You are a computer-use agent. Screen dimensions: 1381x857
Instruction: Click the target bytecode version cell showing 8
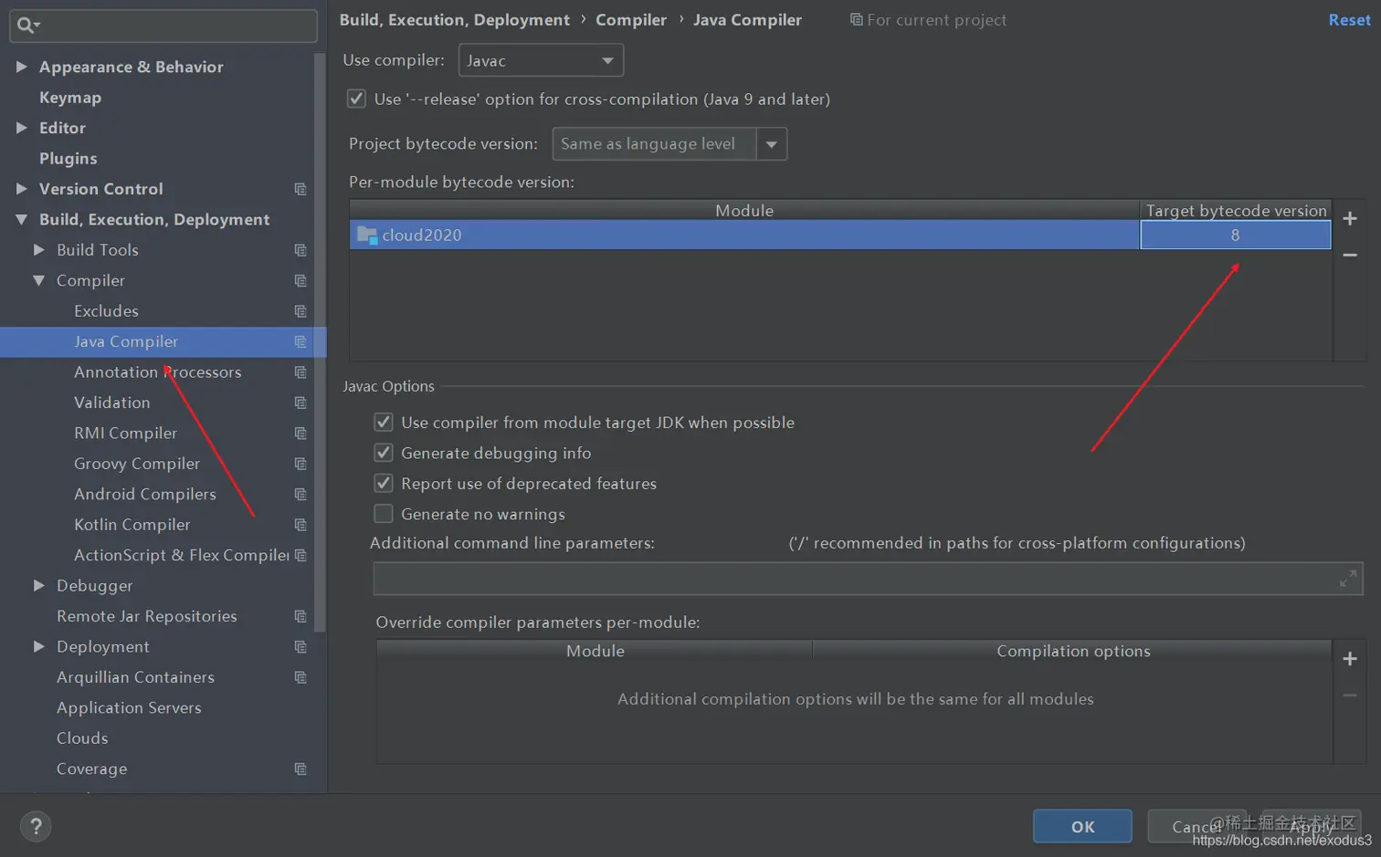tap(1235, 235)
